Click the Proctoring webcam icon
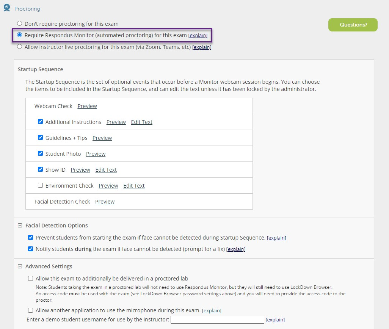The image size is (389, 329). point(6,8)
